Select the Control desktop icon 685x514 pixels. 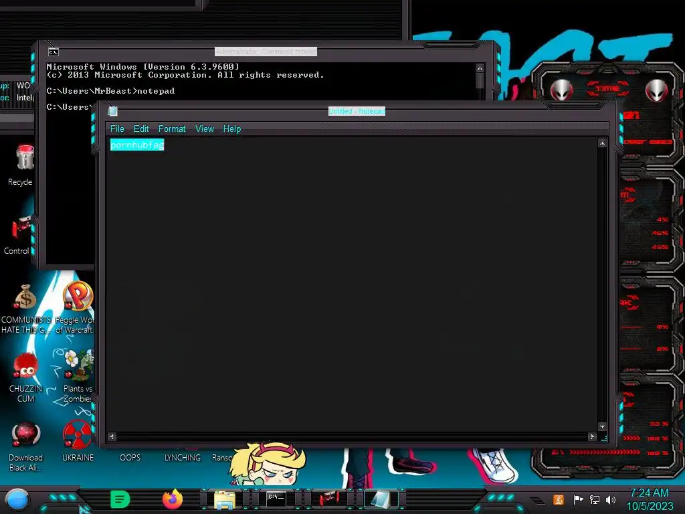coord(18,235)
